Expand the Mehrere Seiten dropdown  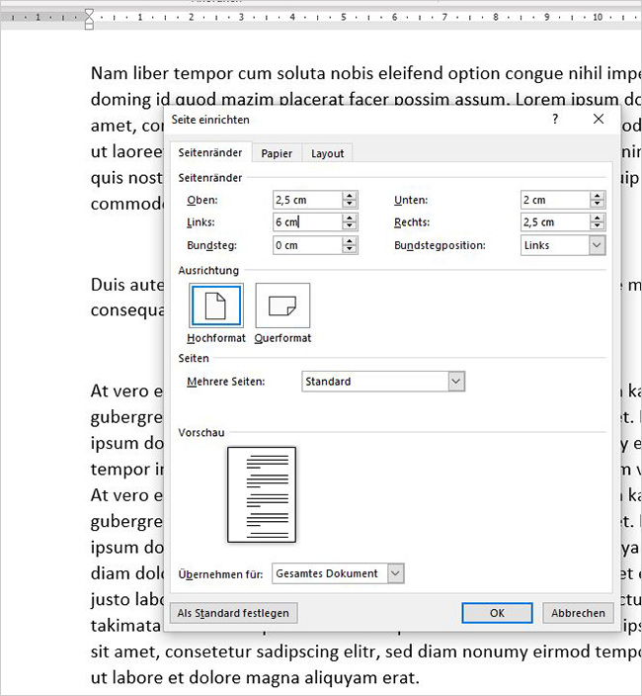click(x=455, y=382)
